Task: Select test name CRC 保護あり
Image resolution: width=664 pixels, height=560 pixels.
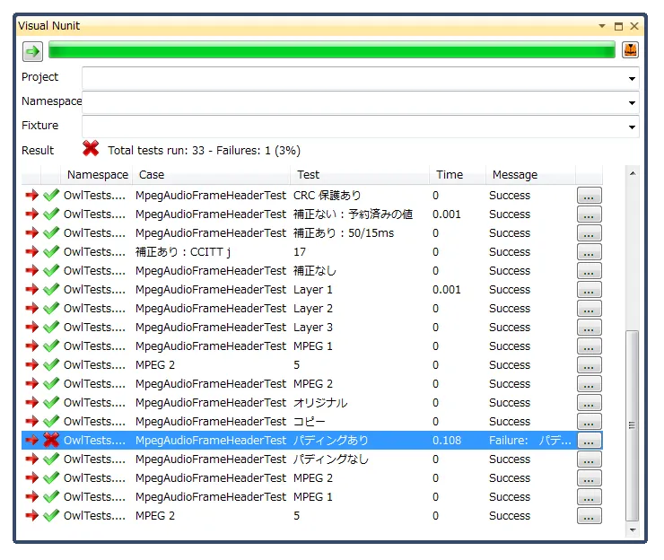Action: click(x=327, y=196)
